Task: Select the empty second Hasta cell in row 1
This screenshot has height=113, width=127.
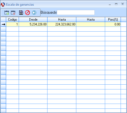Action: [91, 24]
